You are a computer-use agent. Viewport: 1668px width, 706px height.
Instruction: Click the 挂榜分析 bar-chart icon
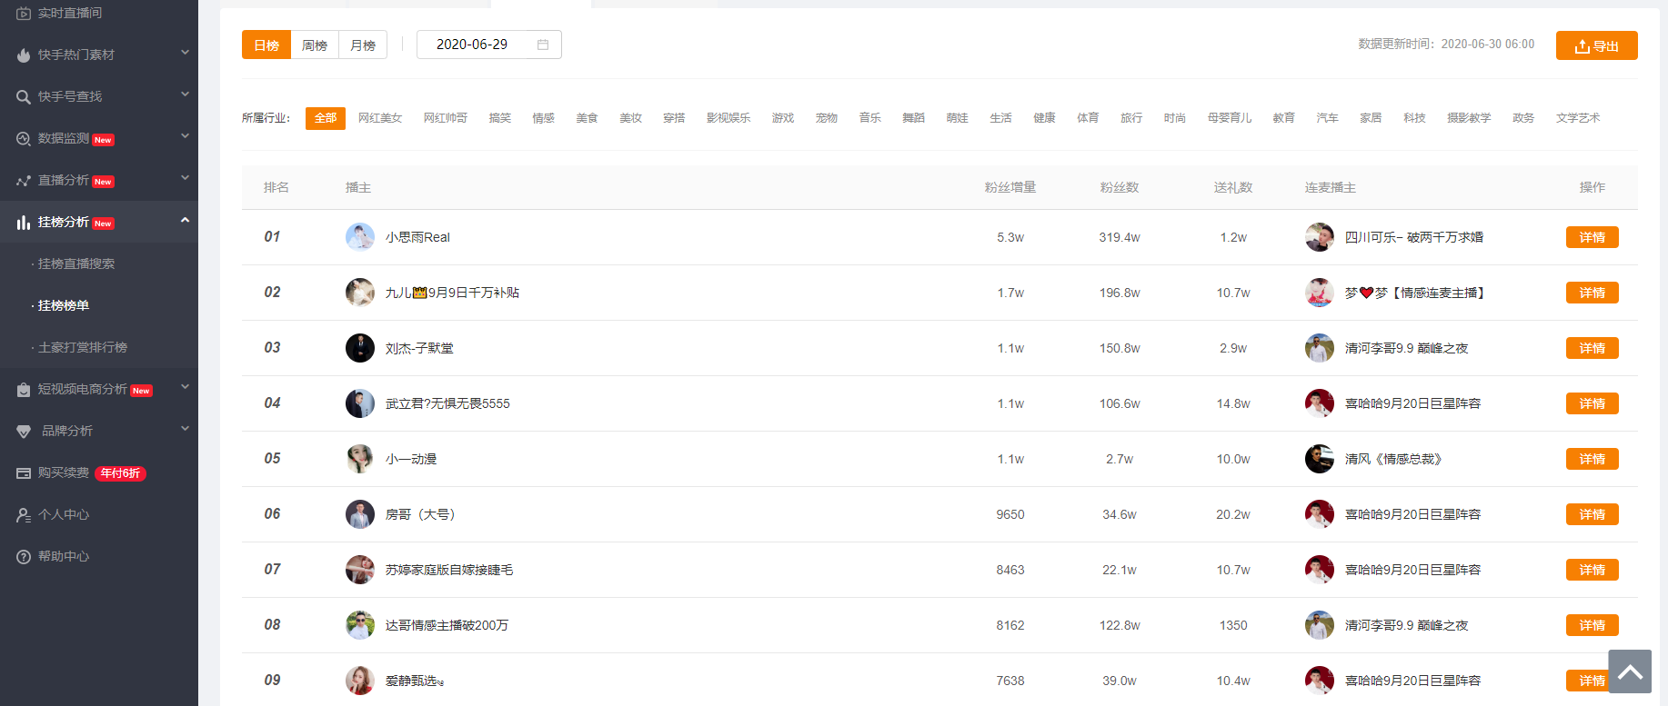[24, 223]
